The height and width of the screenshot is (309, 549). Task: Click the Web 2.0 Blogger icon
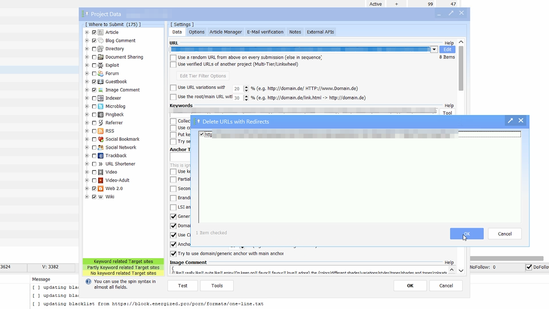point(101,189)
